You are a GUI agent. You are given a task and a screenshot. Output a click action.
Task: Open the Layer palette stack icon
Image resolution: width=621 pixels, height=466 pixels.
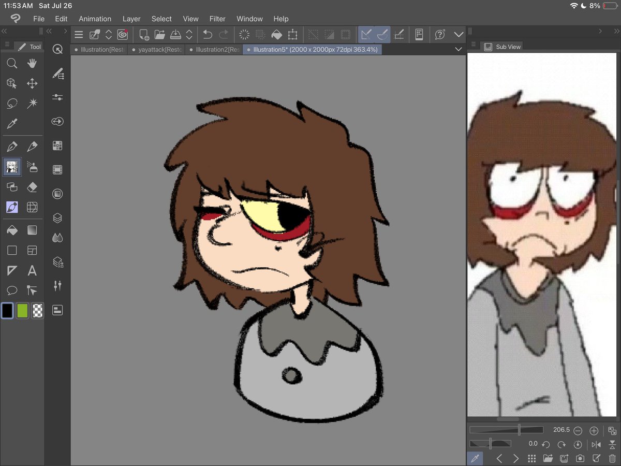pyautogui.click(x=57, y=218)
